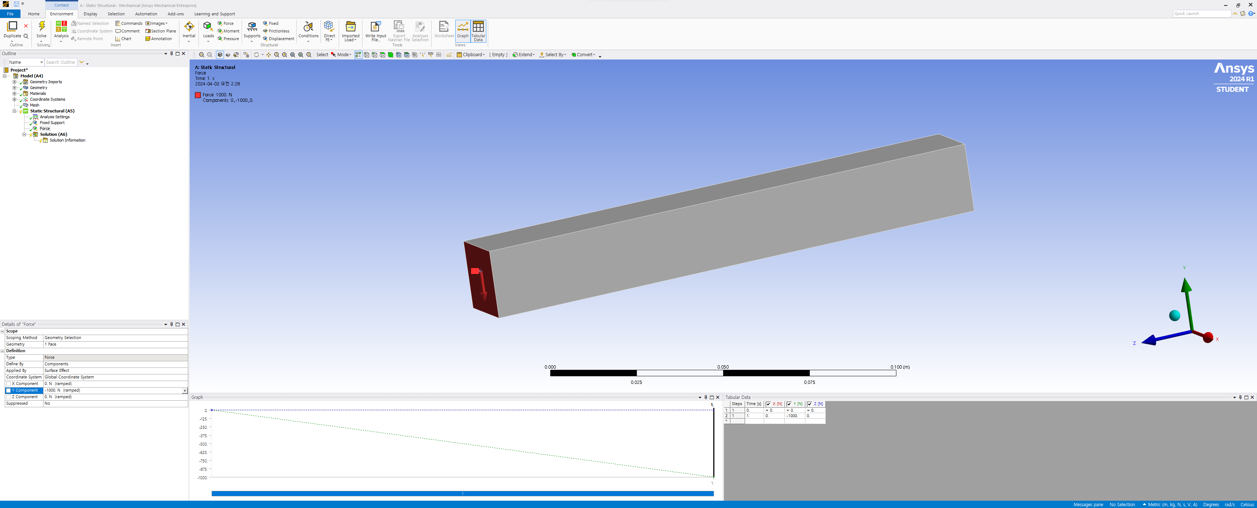Click the first zoom icon in graphics toolbar
Screen dimensions: 1257x508
click(x=202, y=55)
